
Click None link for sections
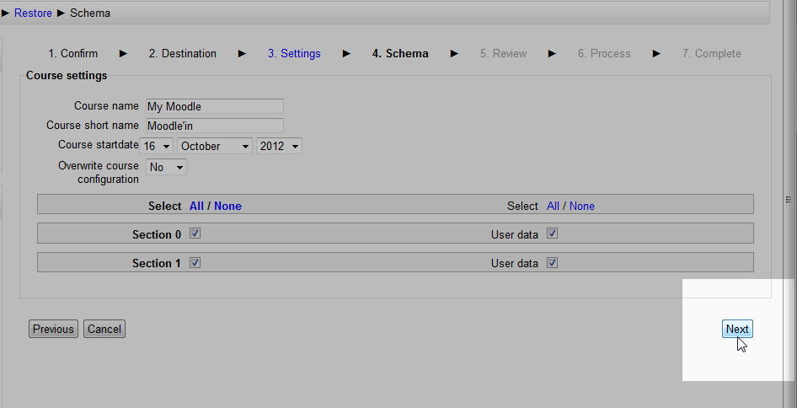coord(227,206)
